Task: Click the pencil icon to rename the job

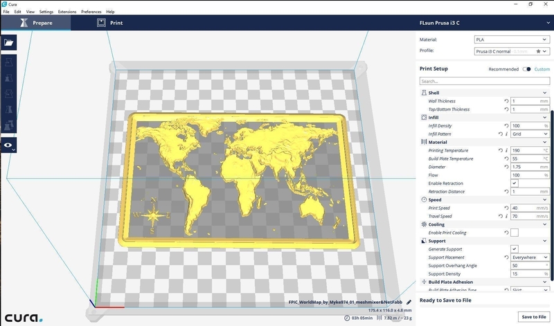Action: click(409, 302)
